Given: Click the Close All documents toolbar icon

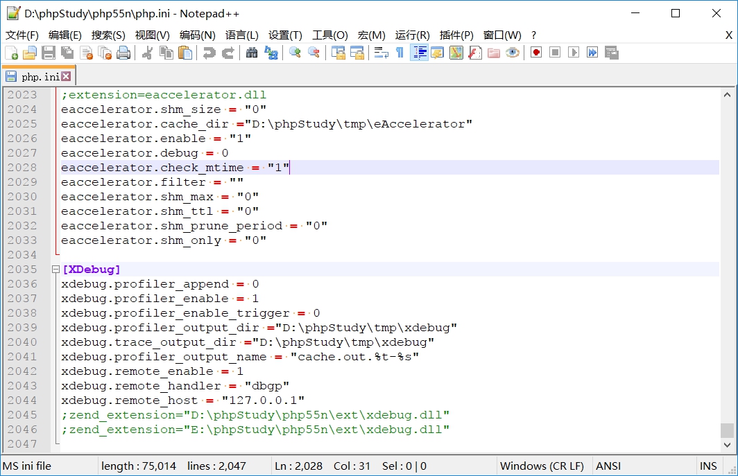Looking at the screenshot, I should 105,53.
